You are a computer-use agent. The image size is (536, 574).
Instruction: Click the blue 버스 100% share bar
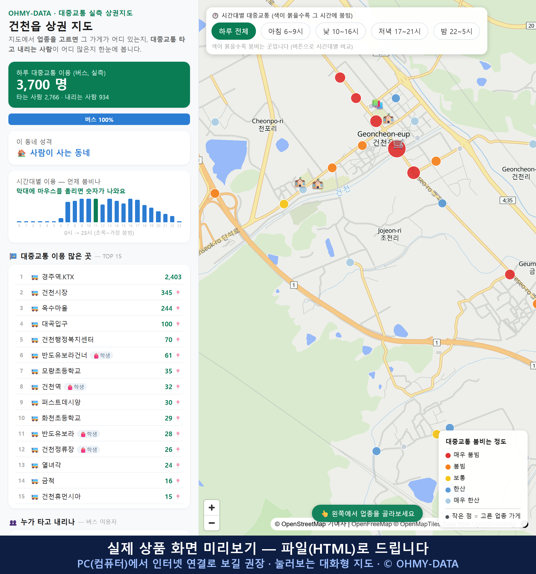coord(99,120)
